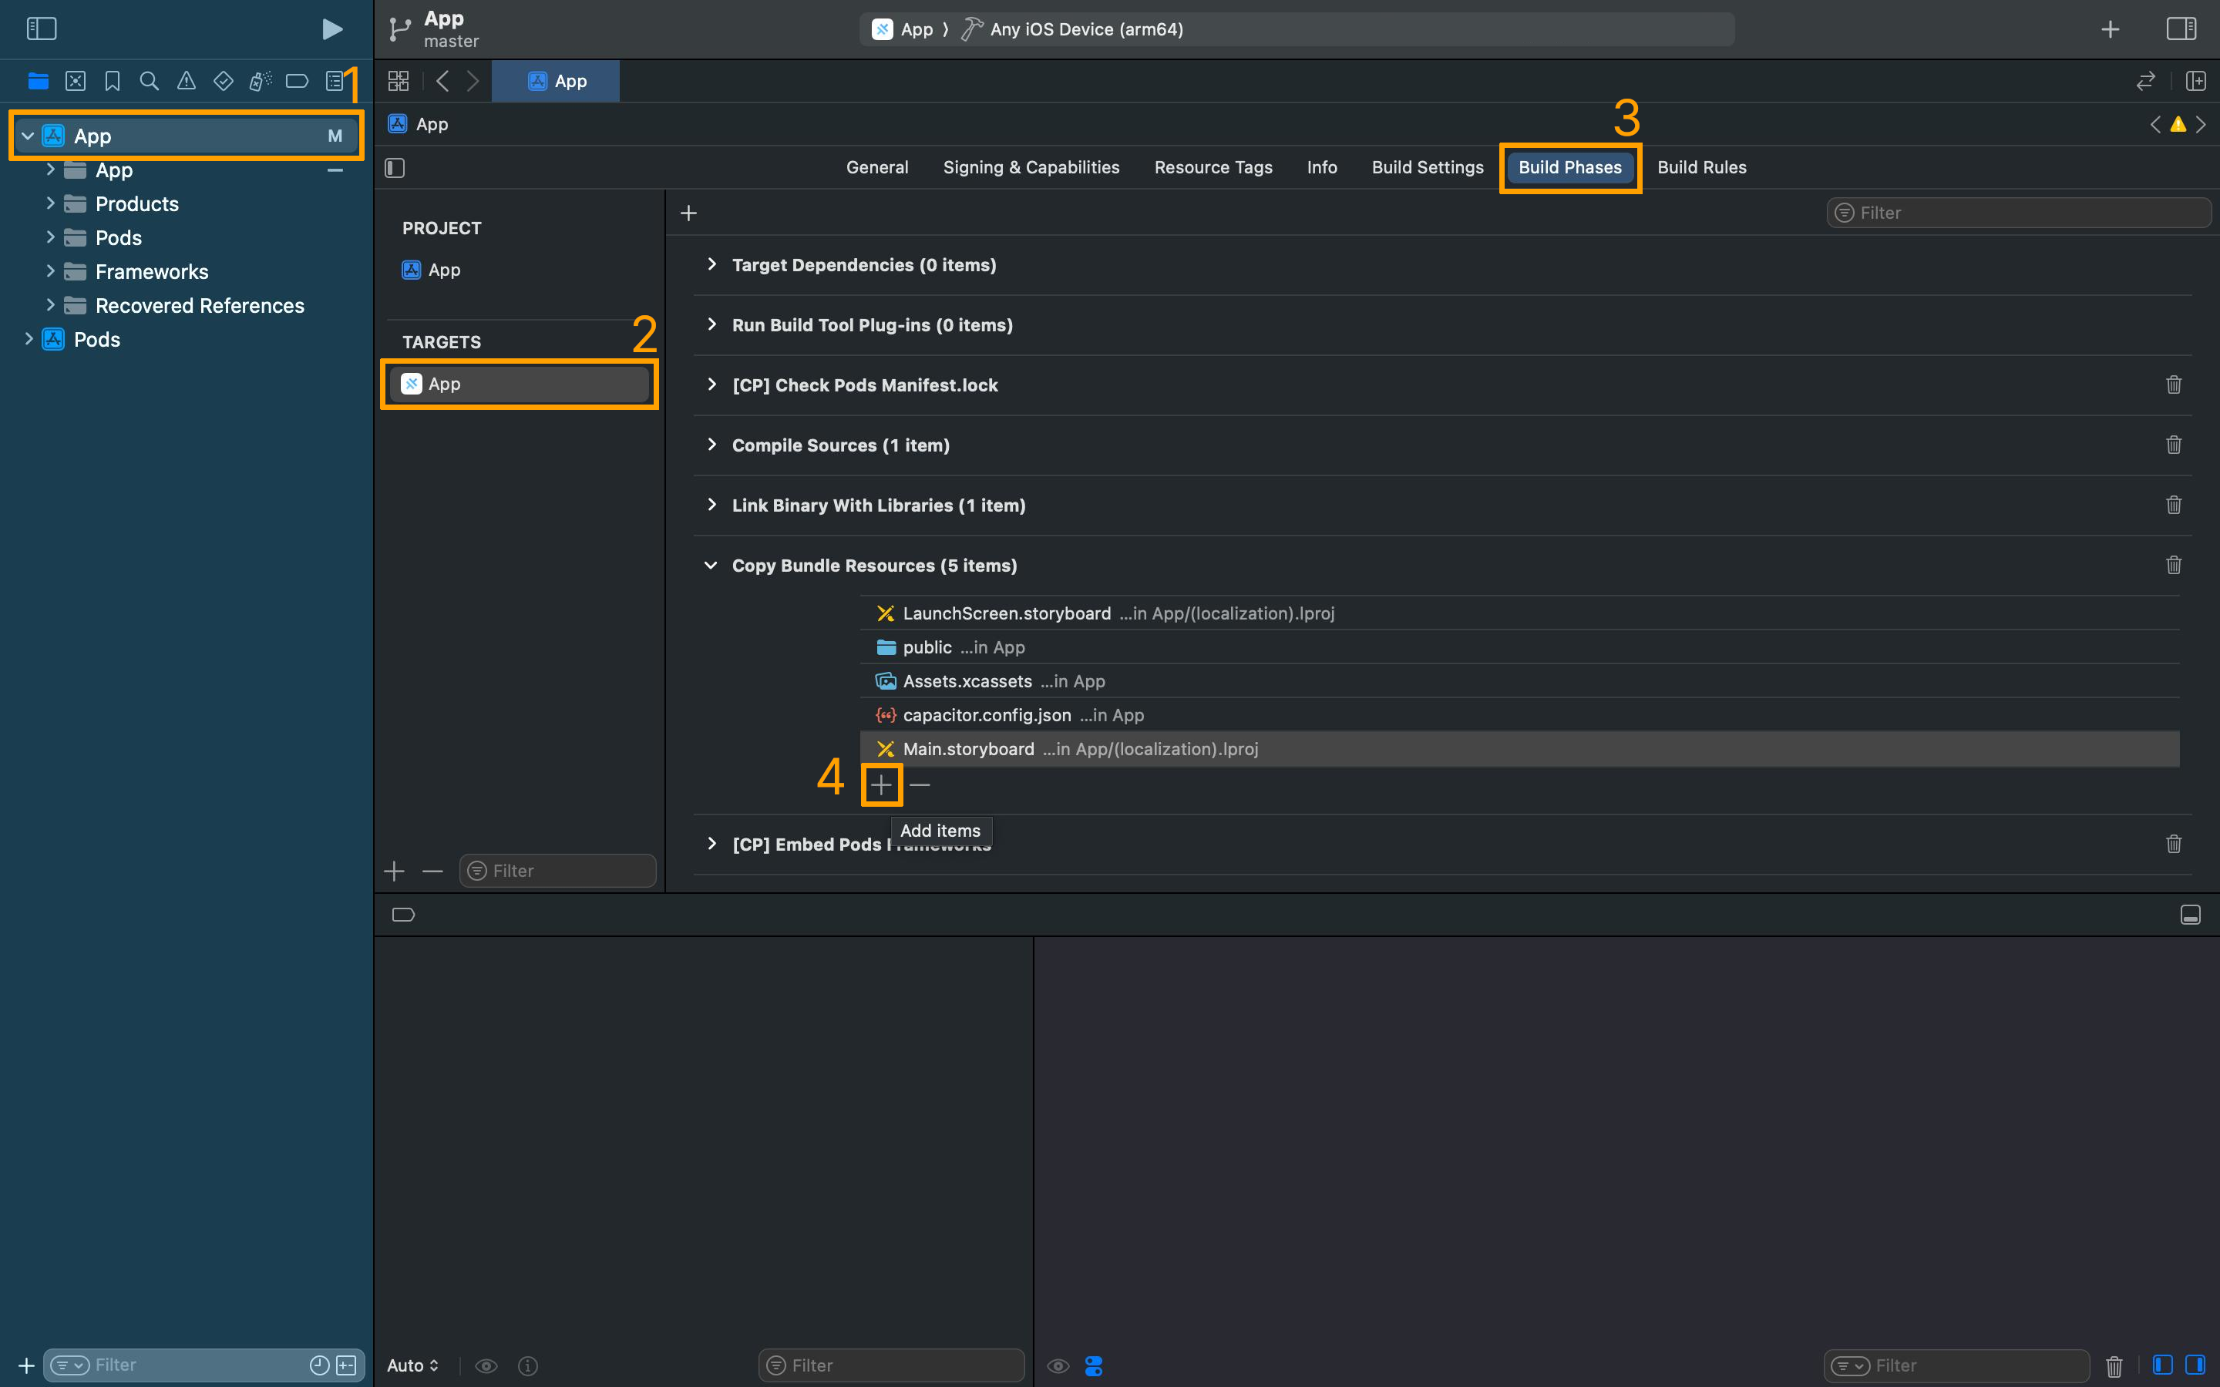Hide the debug area with the bottom-right toggle

2190,915
